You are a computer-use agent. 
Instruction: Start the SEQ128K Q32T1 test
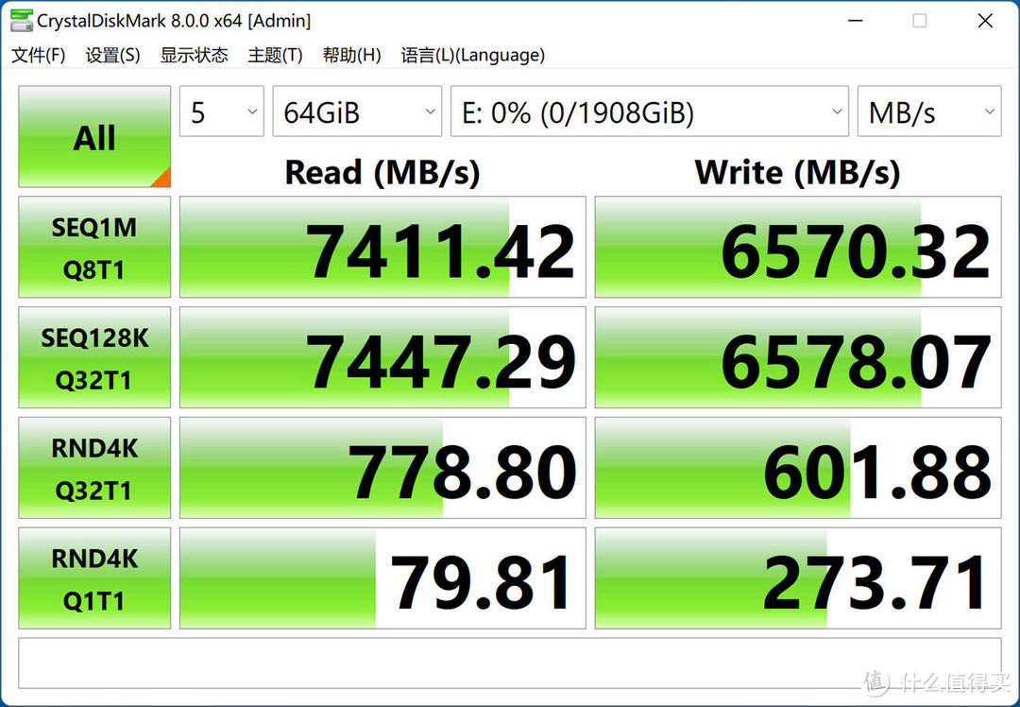[94, 357]
